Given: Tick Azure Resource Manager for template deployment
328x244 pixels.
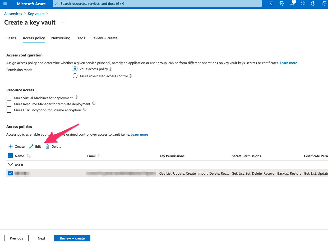Looking at the screenshot, I should tap(9, 104).
